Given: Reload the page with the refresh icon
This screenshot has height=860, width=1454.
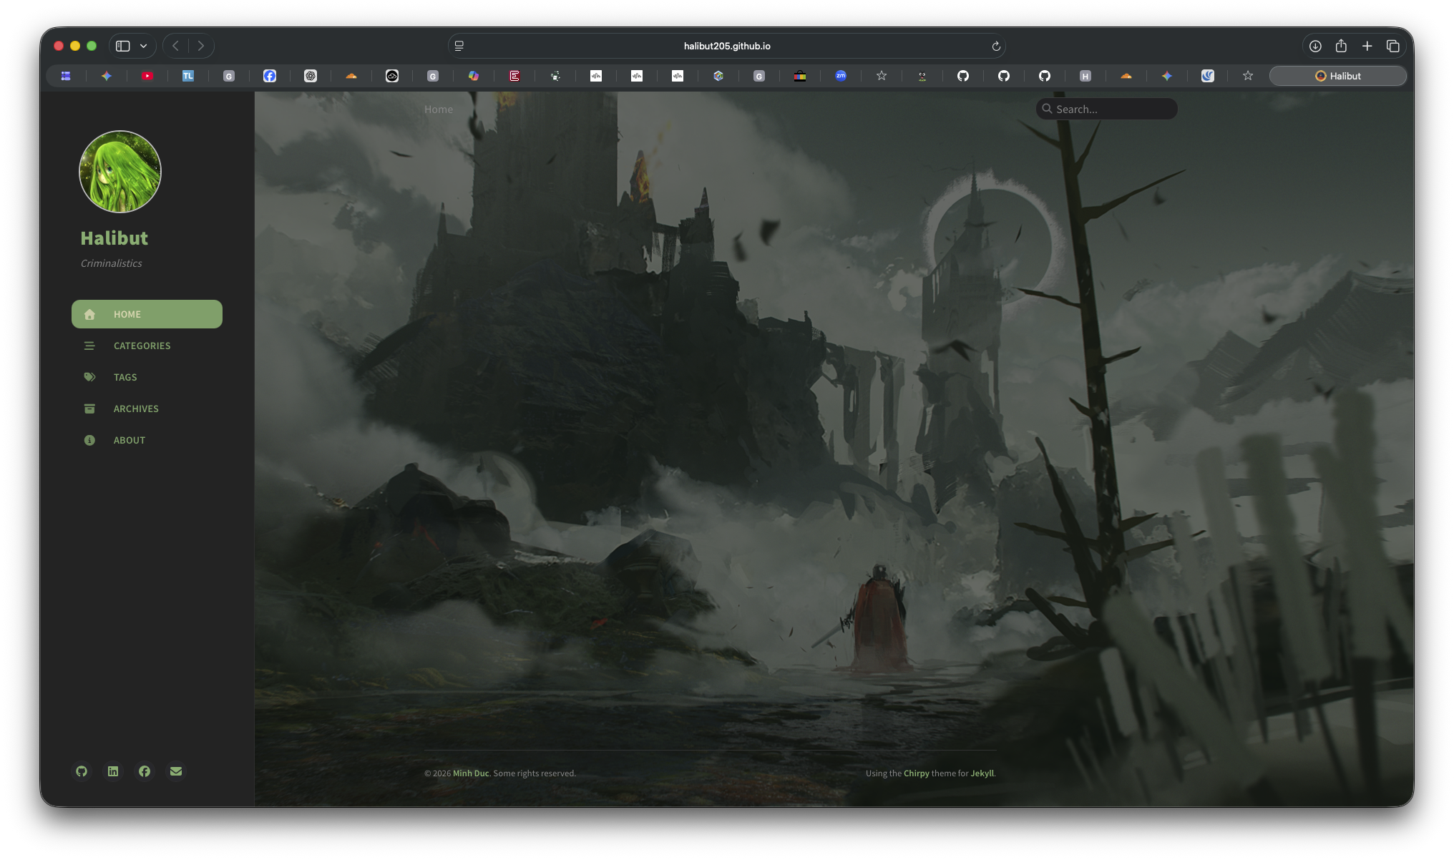Looking at the screenshot, I should click(995, 47).
